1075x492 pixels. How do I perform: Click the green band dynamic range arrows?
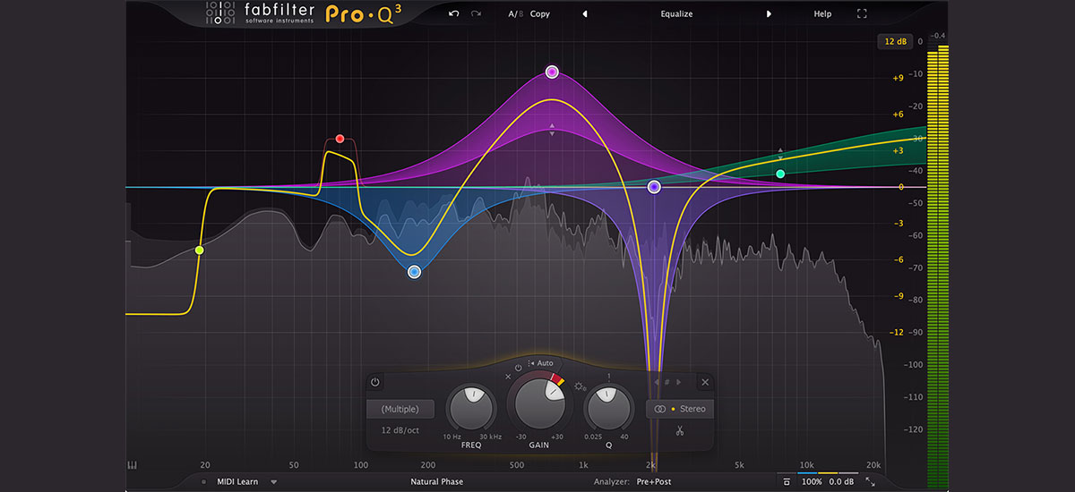[x=780, y=155]
